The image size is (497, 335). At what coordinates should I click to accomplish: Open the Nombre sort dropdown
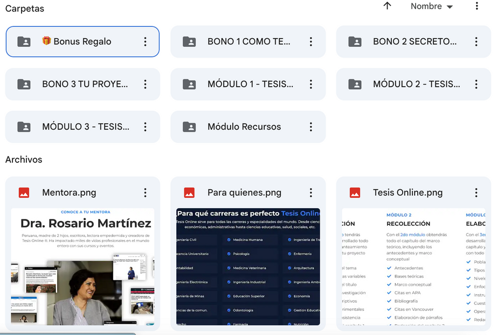[x=431, y=6]
